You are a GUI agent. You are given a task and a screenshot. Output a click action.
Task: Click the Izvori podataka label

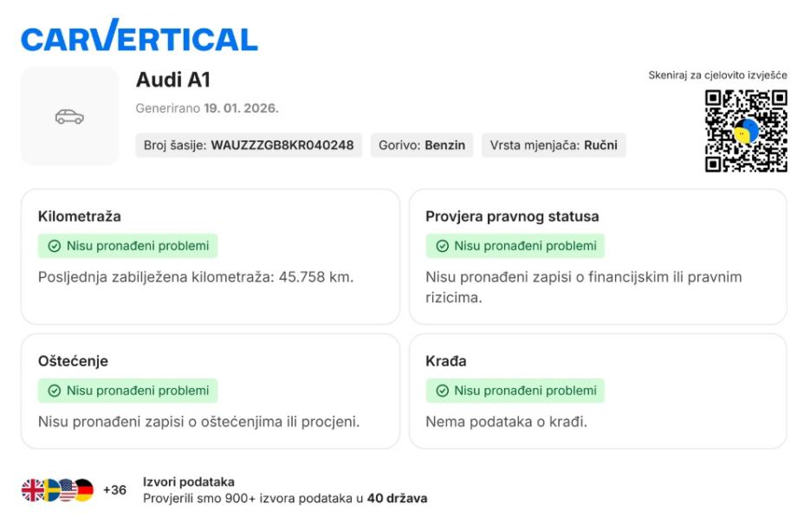click(x=188, y=482)
